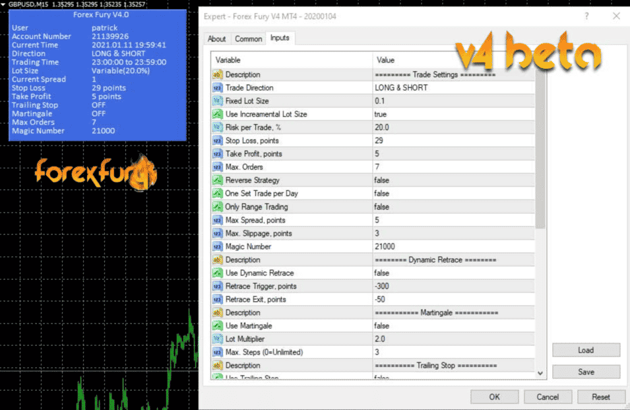Click the icon beside Retrace Trigger, points
The image size is (630, 410).
point(217,286)
